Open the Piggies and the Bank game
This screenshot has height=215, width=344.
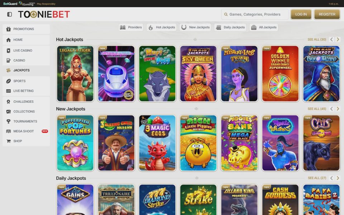[239, 143]
